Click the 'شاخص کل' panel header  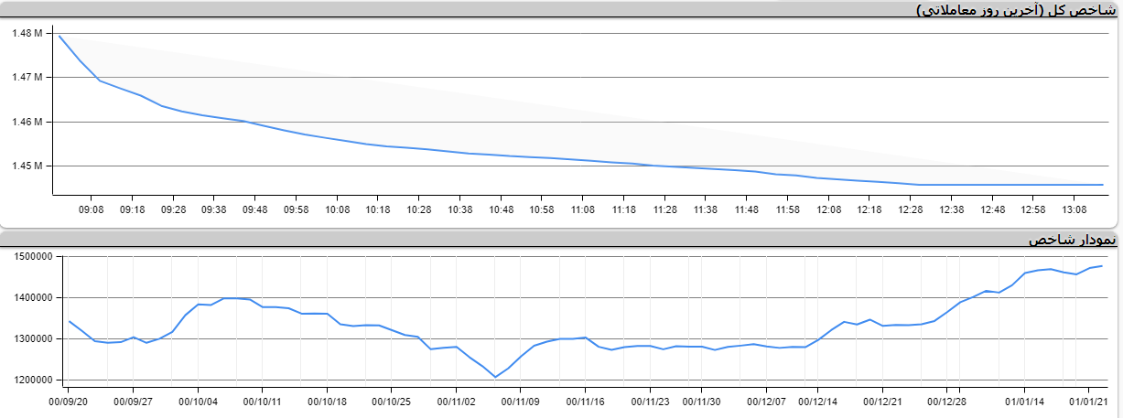pos(1016,10)
